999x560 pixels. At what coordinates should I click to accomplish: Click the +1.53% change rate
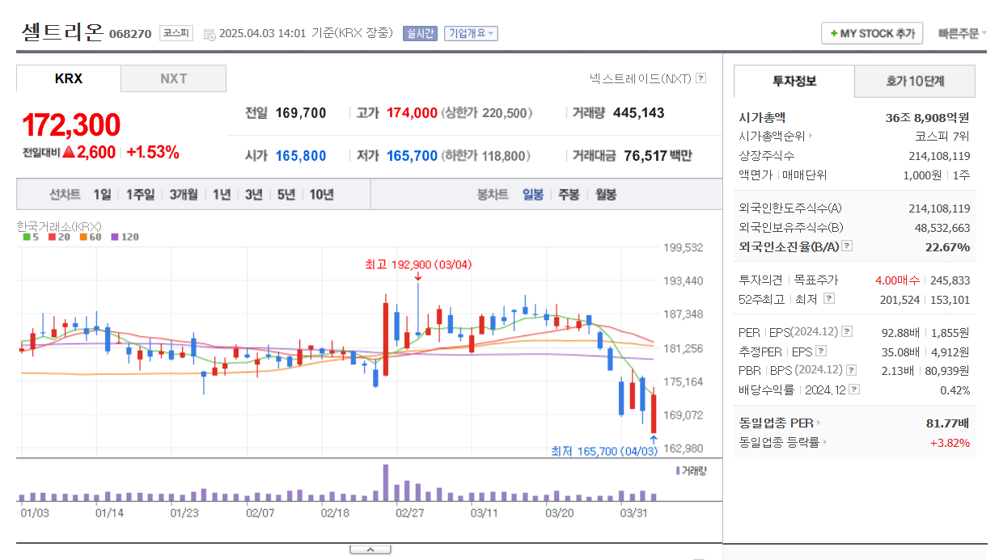(153, 152)
